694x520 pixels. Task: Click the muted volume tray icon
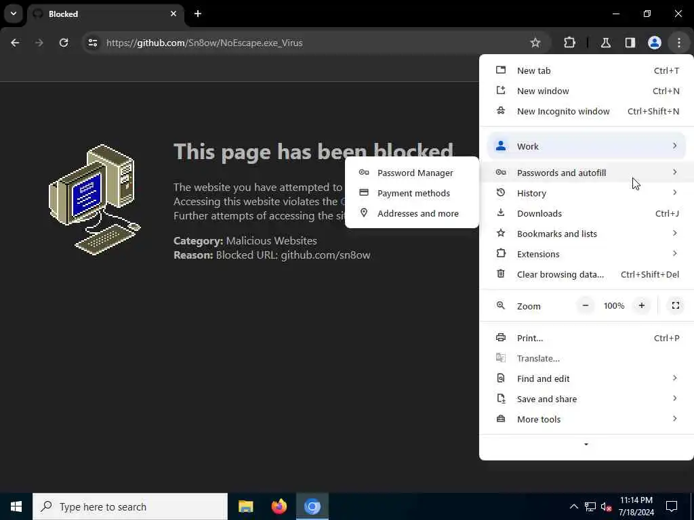pyautogui.click(x=607, y=507)
